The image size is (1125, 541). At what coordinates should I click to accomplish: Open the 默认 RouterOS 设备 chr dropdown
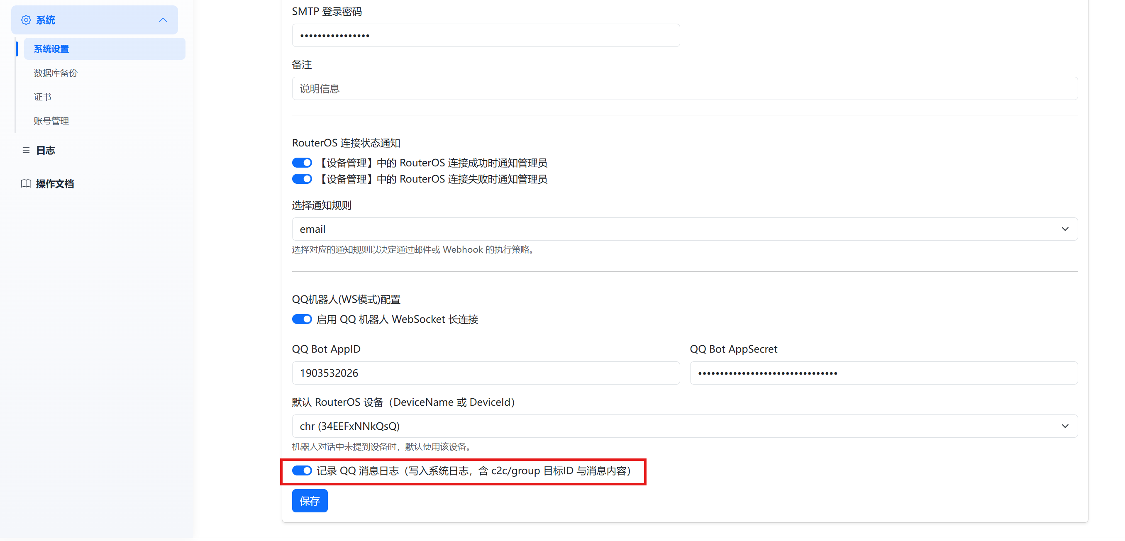pos(684,426)
